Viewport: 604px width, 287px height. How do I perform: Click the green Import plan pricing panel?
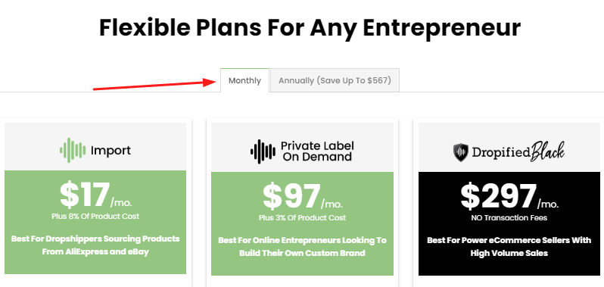tap(95, 223)
